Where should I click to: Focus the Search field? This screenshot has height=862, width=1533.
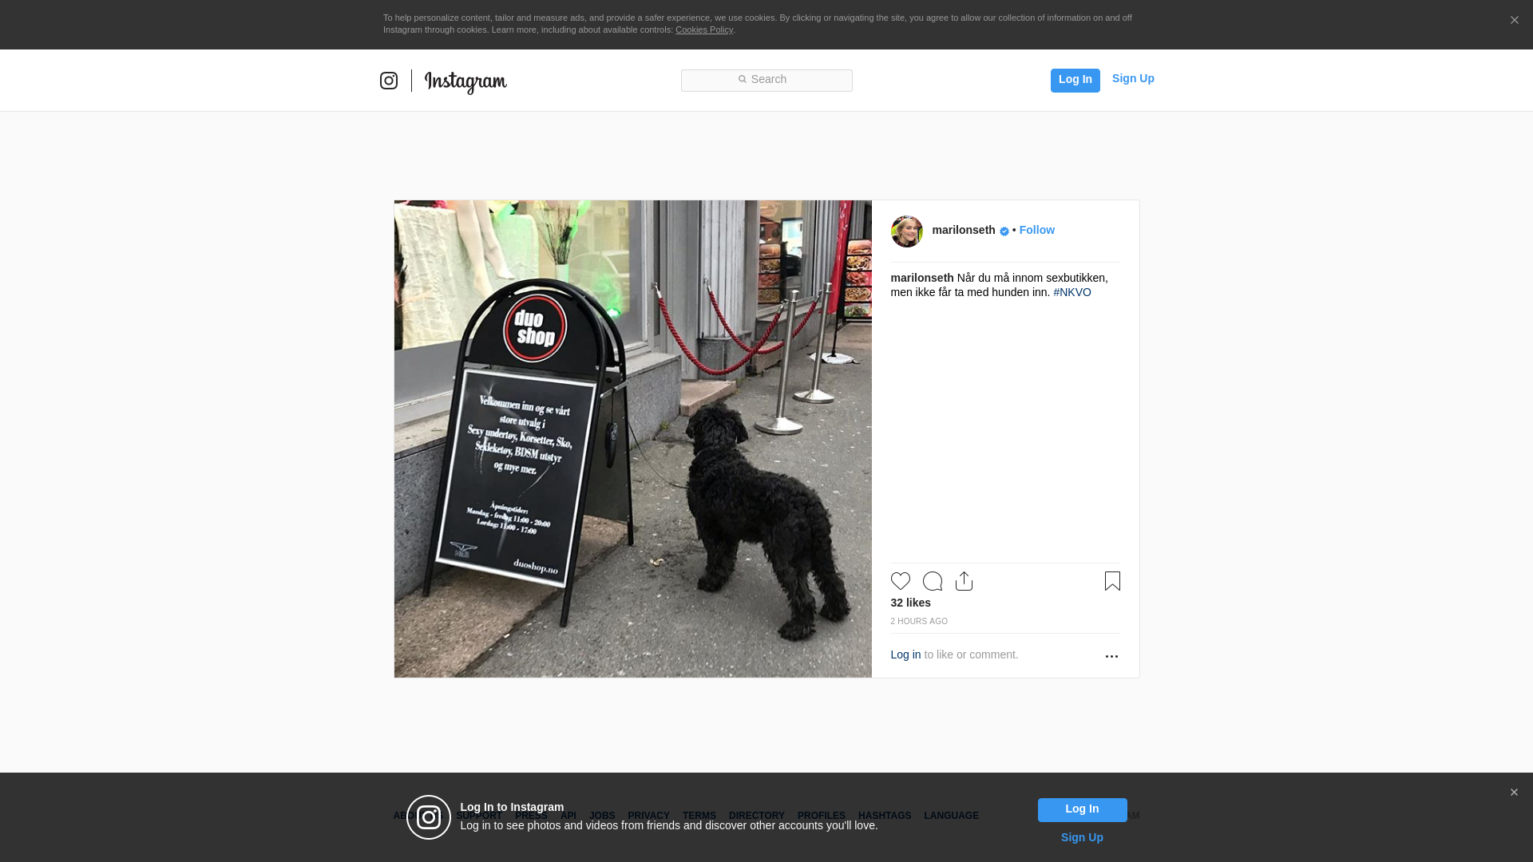click(766, 81)
